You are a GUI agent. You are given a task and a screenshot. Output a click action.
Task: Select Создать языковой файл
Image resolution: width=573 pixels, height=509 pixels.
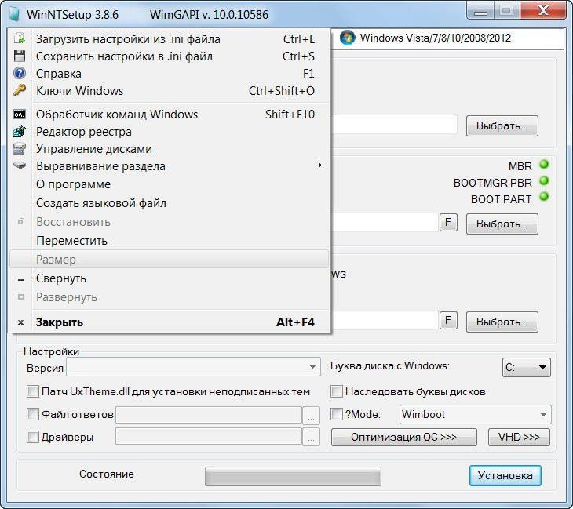point(170,203)
